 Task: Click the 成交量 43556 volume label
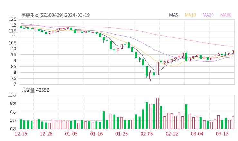click(x=35, y=90)
